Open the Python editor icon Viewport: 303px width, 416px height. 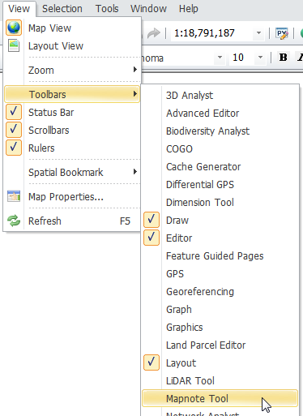282,33
